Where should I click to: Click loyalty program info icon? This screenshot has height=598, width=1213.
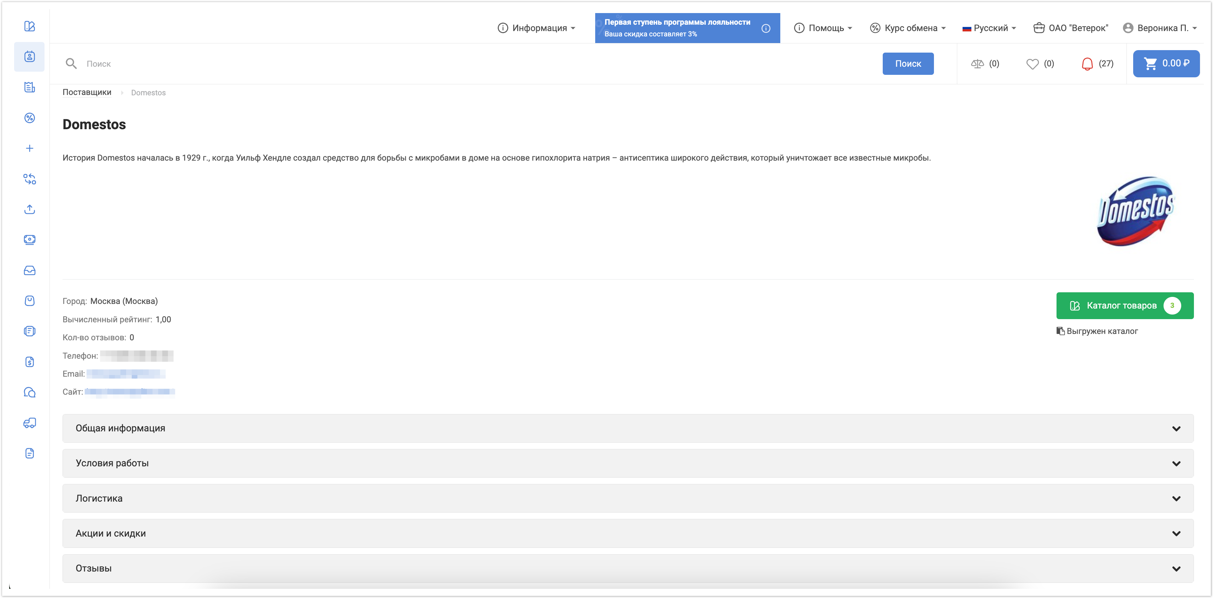point(766,28)
